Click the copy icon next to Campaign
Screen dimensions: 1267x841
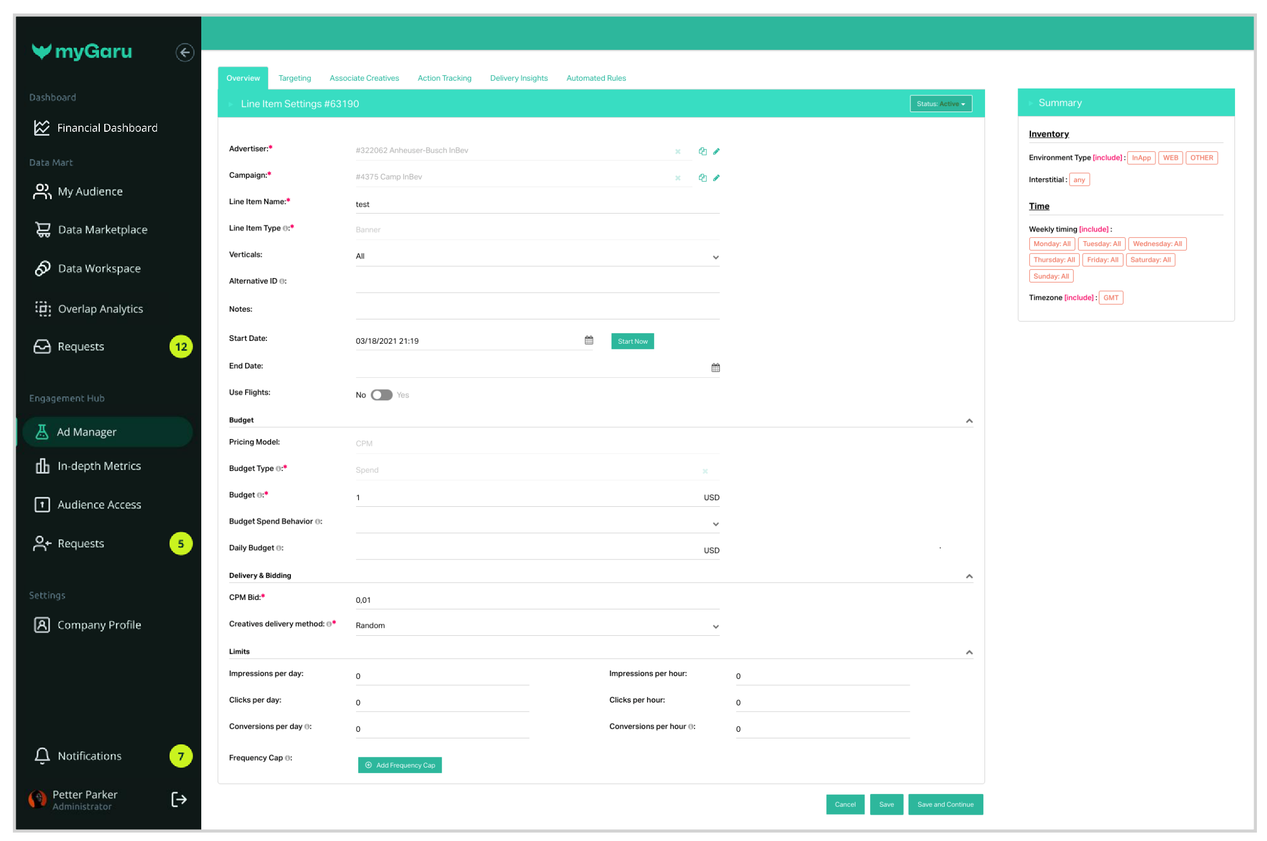pyautogui.click(x=702, y=178)
